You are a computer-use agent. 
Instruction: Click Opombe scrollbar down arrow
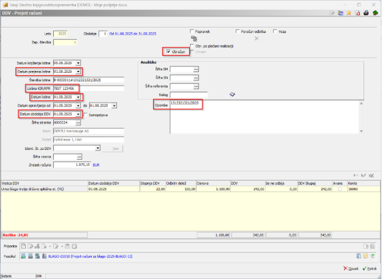361,131
